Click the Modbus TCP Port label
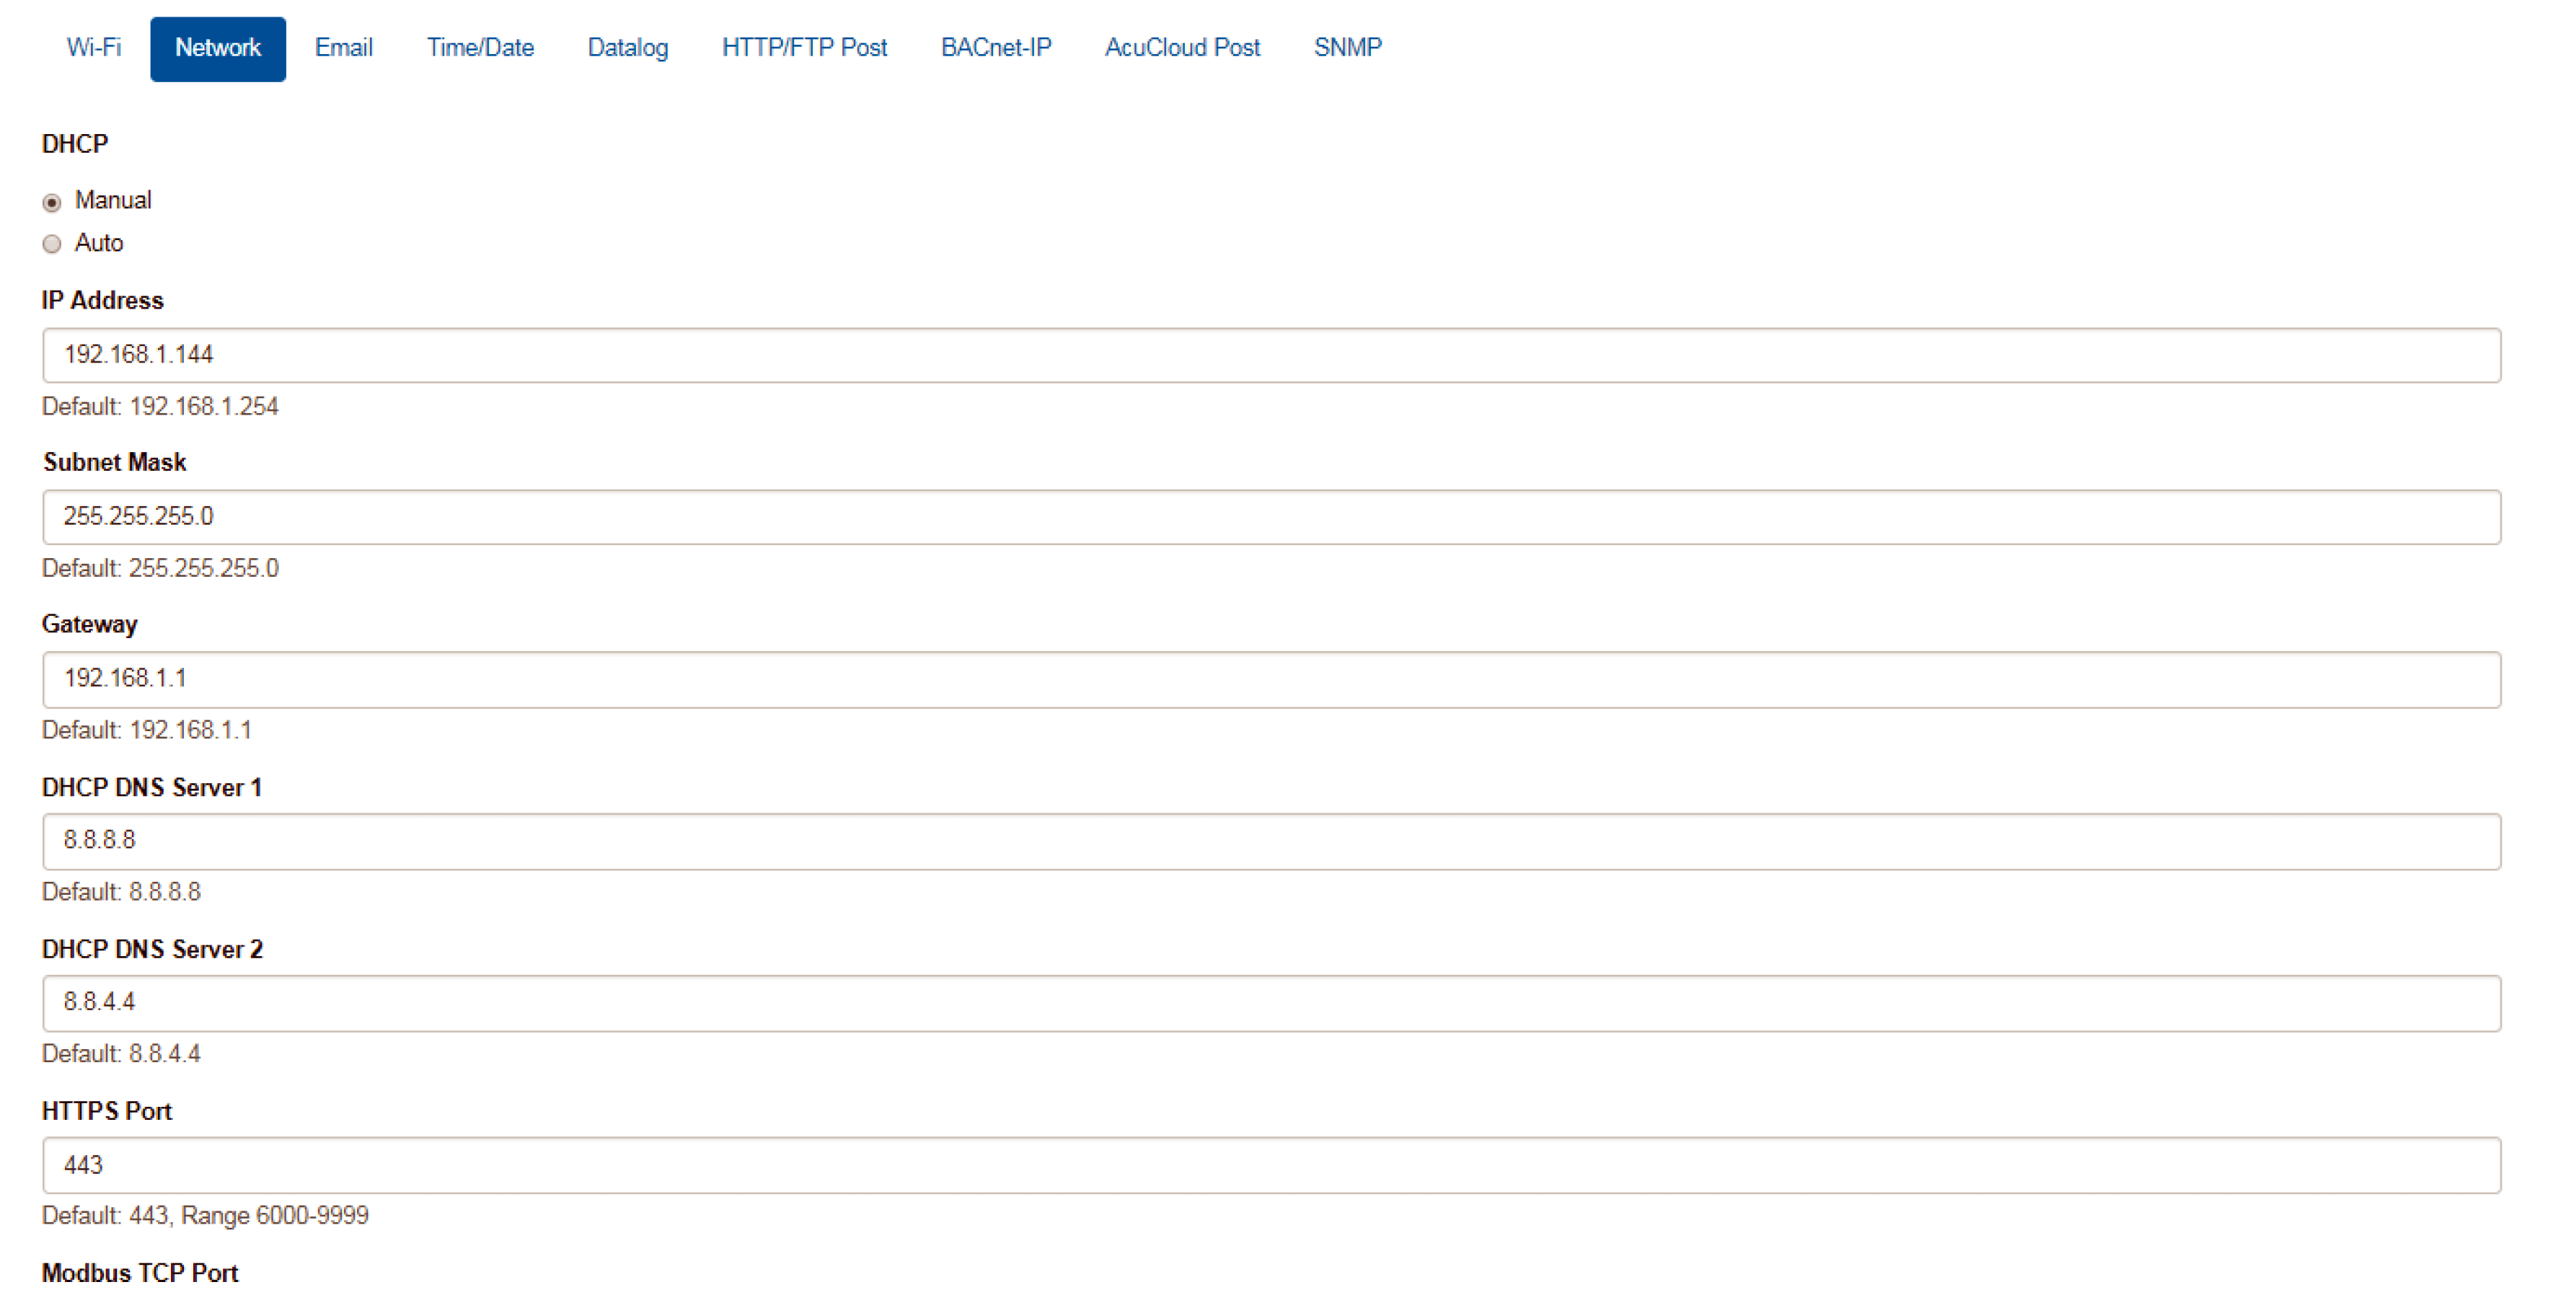 pos(140,1273)
